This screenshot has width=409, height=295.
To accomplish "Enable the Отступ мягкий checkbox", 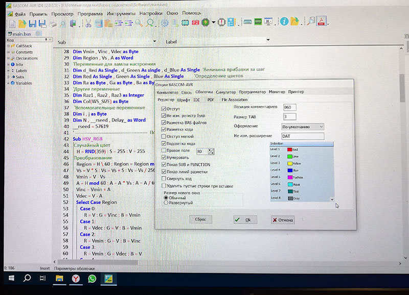I will pyautogui.click(x=164, y=136).
